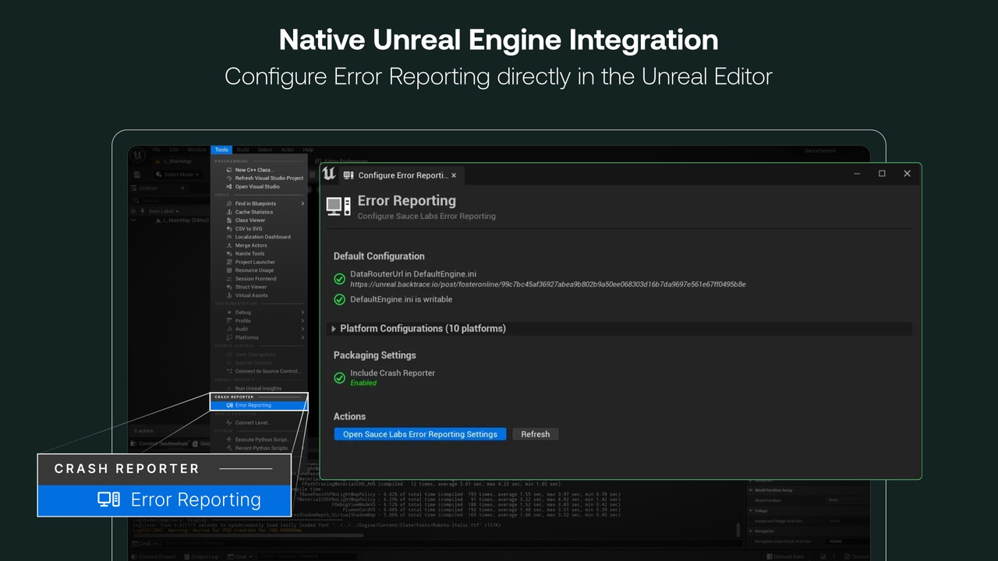The image size is (998, 561).
Task: Select Error Reporting in the Tools menu
Action: 259,405
